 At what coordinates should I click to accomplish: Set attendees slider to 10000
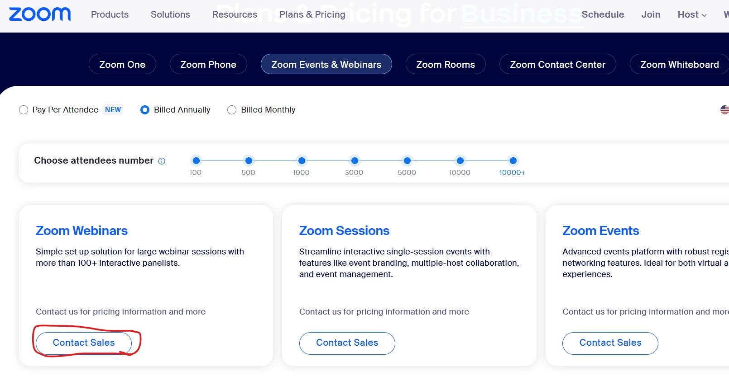pyautogui.click(x=460, y=160)
